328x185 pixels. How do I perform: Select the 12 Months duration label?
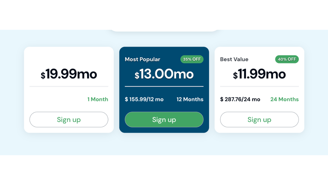tap(190, 99)
